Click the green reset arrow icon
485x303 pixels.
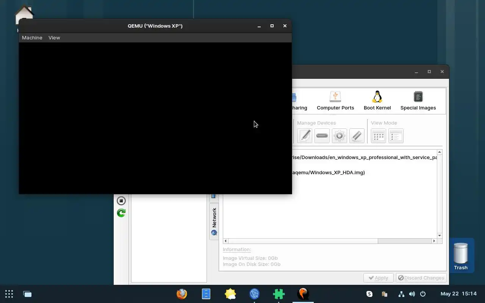pos(121,213)
